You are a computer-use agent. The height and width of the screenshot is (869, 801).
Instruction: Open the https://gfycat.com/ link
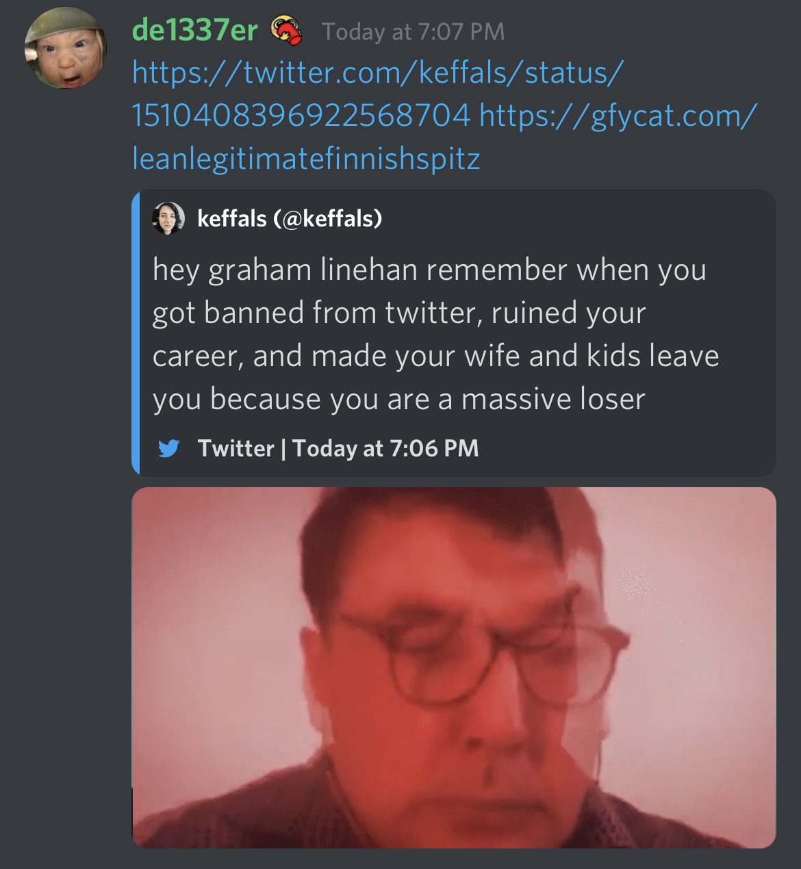[x=618, y=116]
